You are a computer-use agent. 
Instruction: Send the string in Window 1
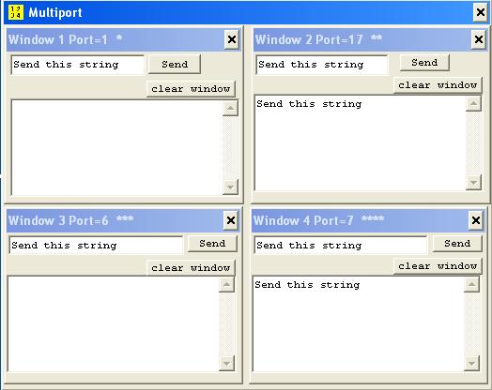(x=175, y=64)
